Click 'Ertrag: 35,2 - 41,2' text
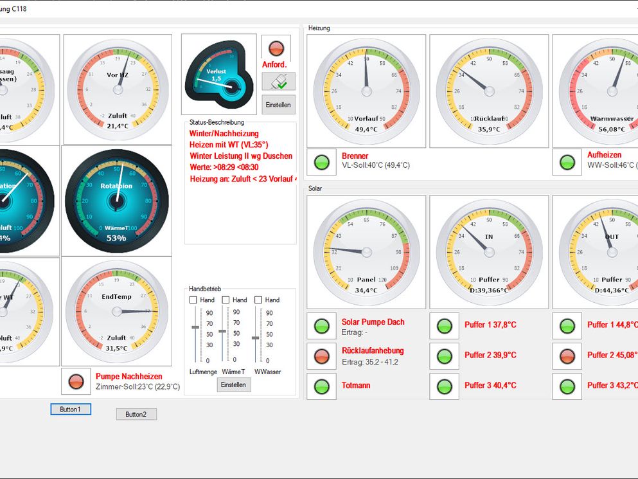This screenshot has height=479, width=638. coord(370,362)
